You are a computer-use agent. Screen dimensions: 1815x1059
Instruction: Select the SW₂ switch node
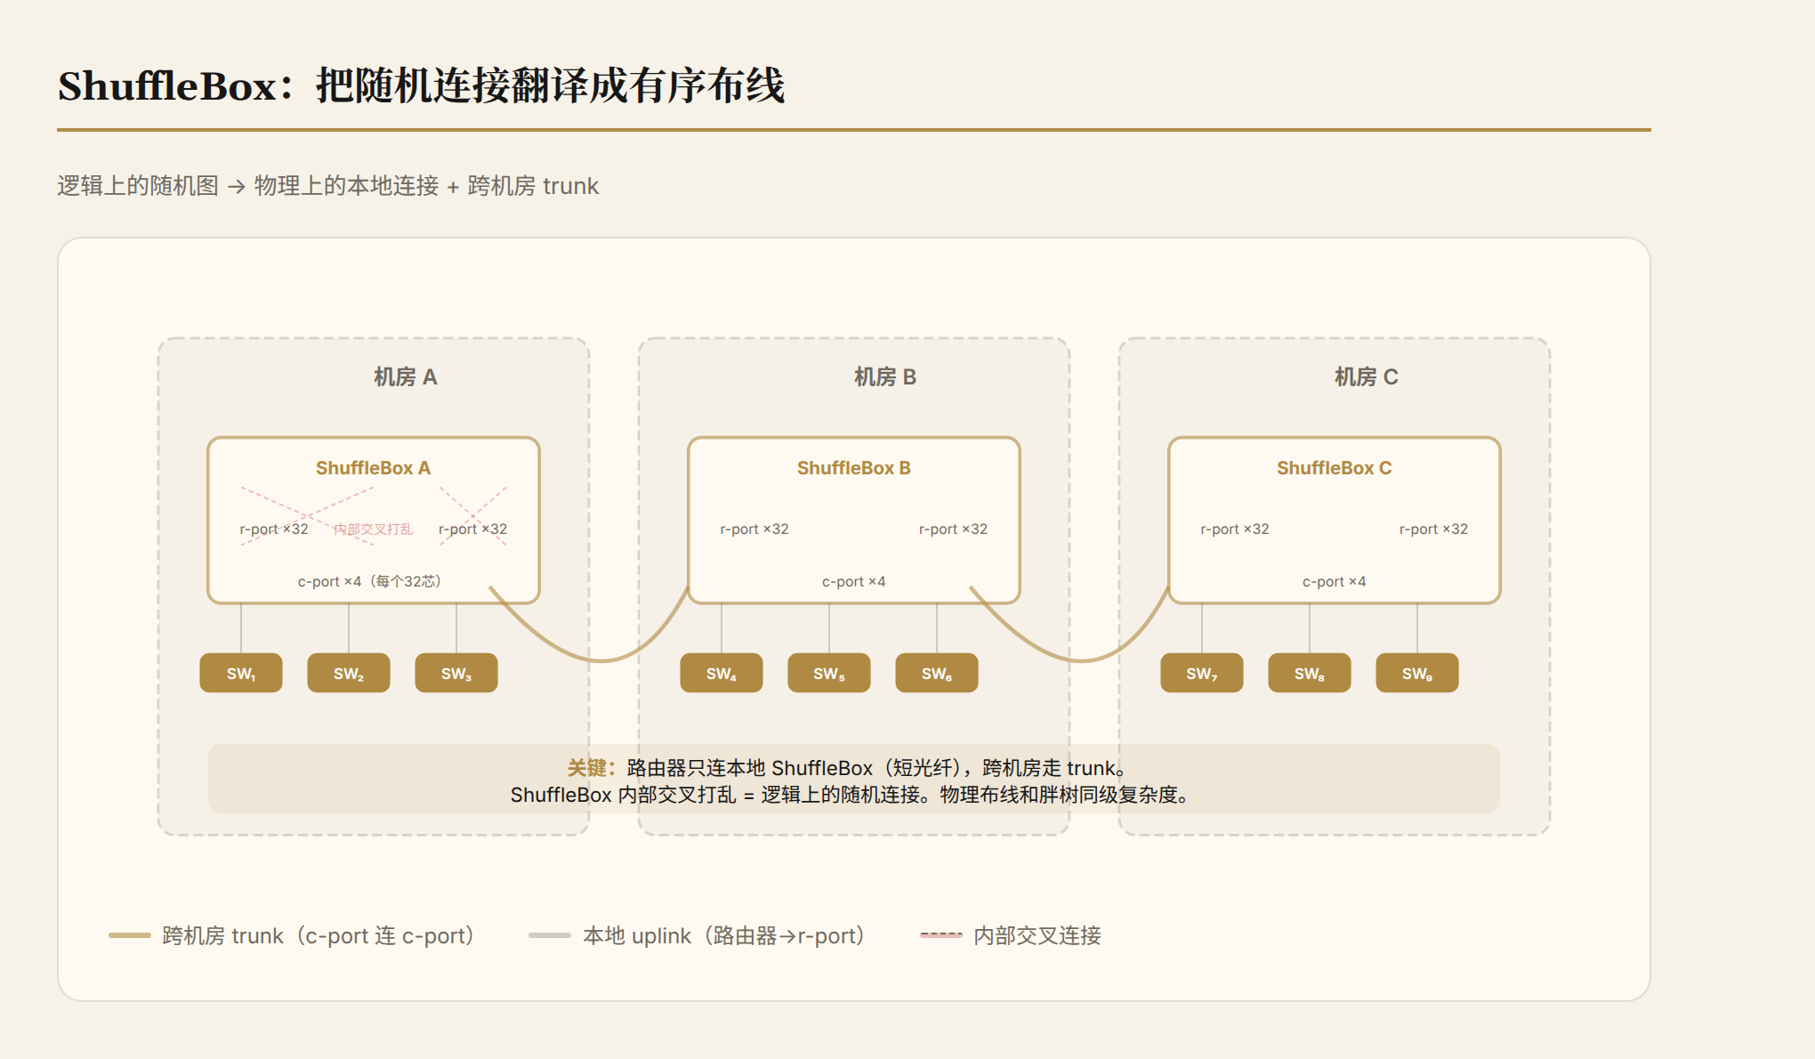pos(349,673)
